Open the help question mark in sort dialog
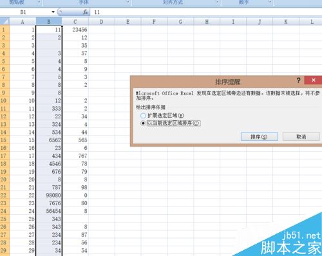Image resolution: width=322 pixels, height=256 pixels. tap(298, 80)
